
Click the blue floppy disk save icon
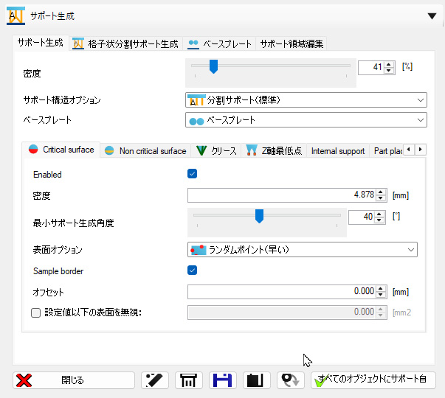point(223,380)
